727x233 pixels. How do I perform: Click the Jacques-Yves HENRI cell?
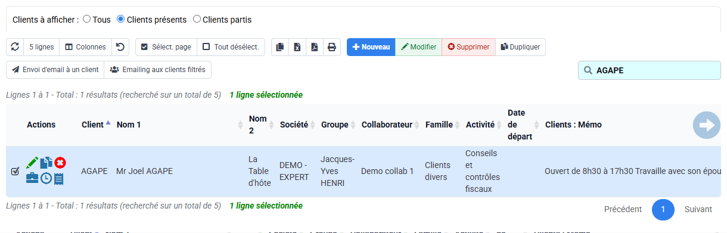[337, 172]
